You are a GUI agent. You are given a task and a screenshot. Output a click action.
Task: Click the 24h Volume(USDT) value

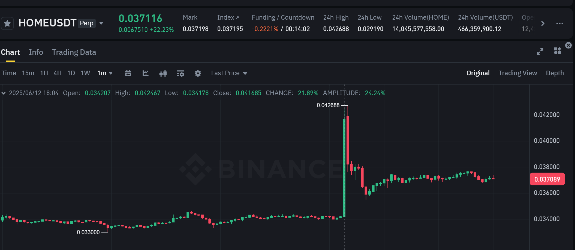point(480,29)
